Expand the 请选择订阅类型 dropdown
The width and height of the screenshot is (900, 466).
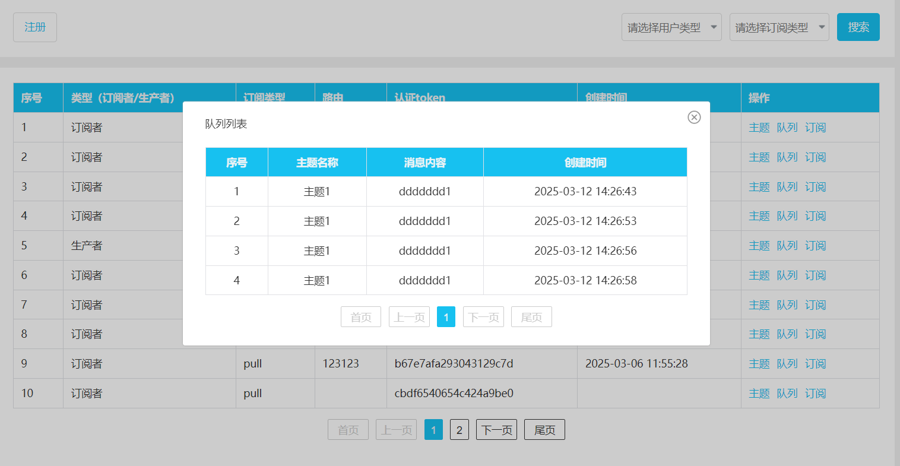(x=779, y=27)
